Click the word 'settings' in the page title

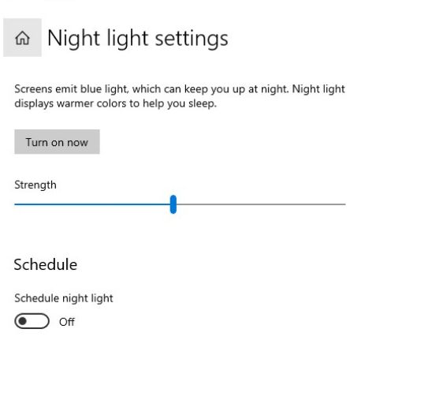192,39
